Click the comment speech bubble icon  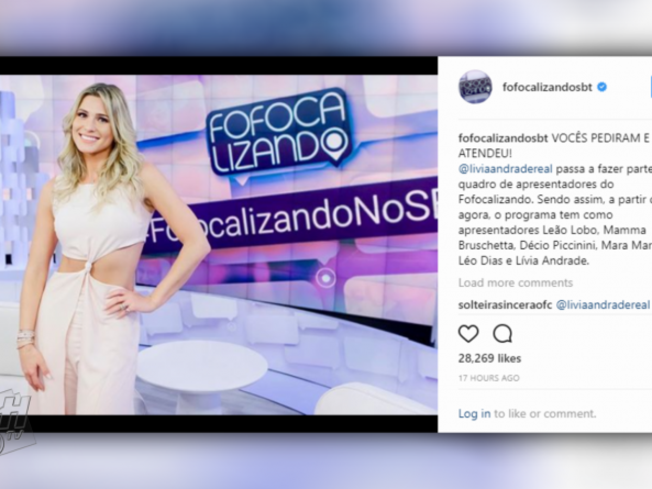(502, 333)
